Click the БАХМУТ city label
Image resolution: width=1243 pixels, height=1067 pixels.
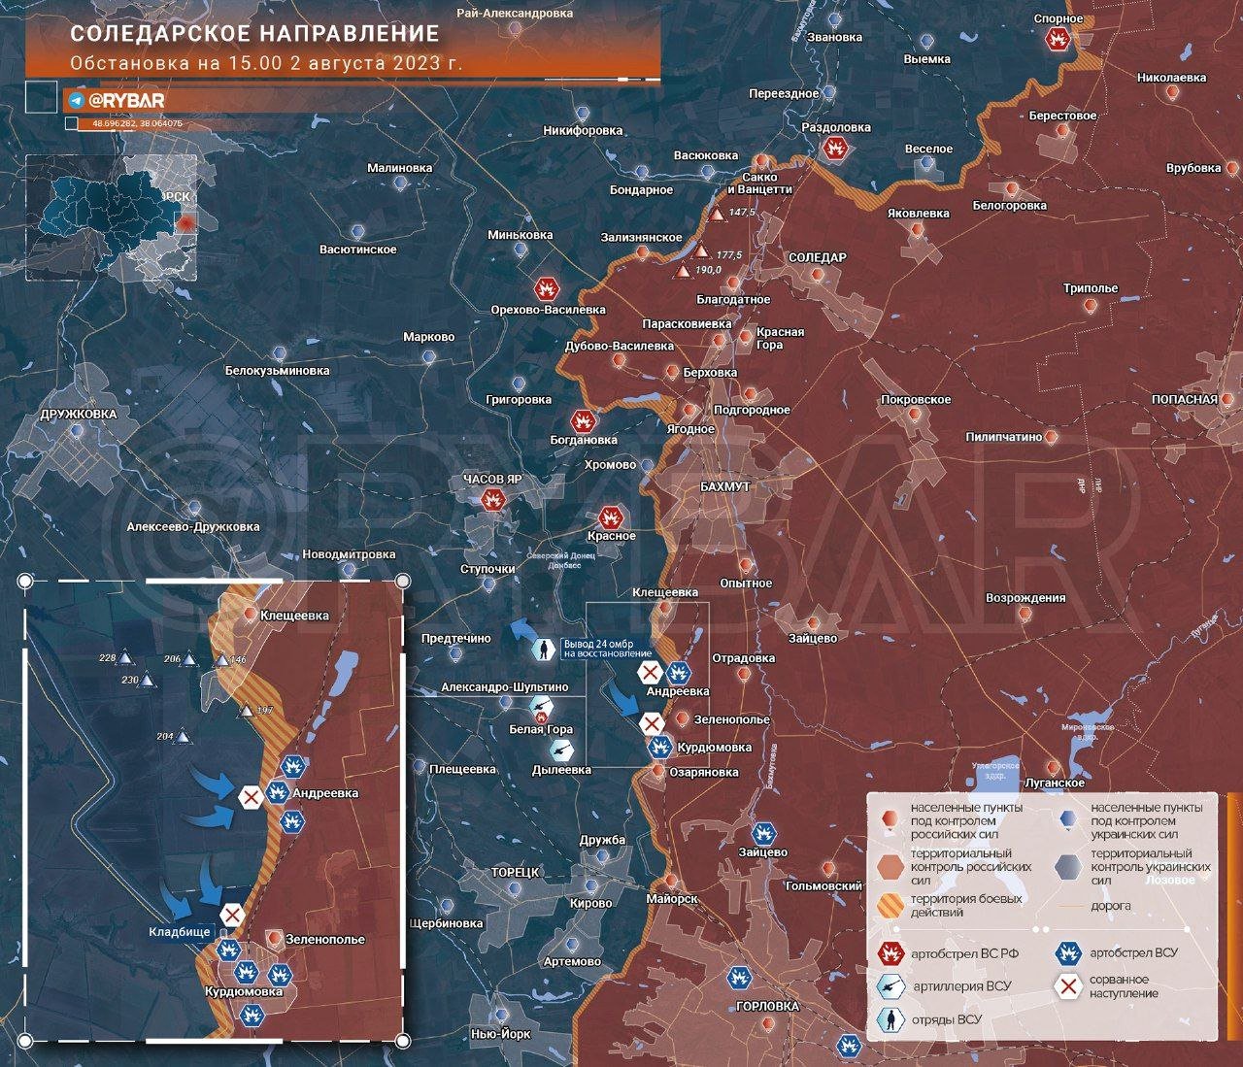(725, 485)
